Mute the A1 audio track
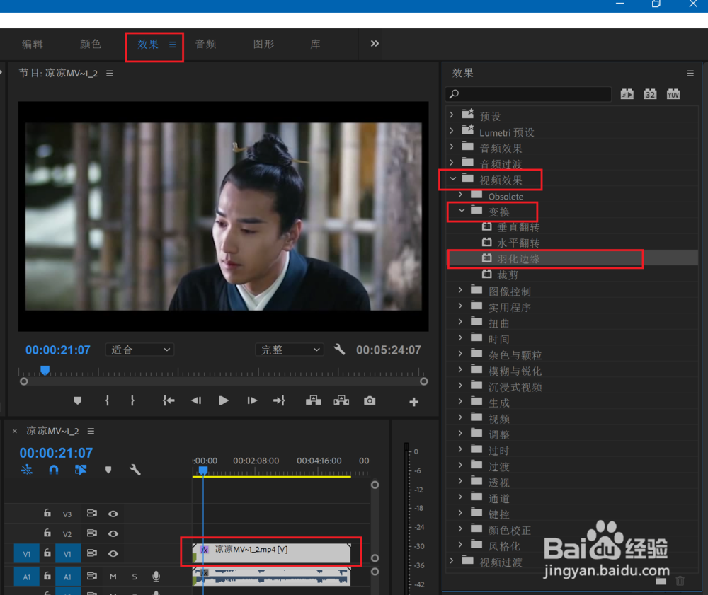 click(x=113, y=577)
